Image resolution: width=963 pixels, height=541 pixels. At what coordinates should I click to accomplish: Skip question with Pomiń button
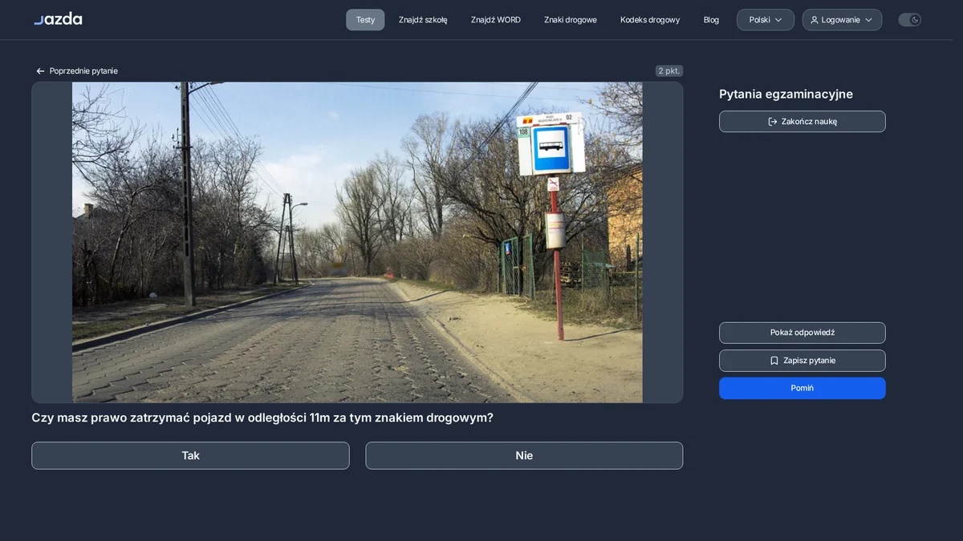[x=802, y=388]
